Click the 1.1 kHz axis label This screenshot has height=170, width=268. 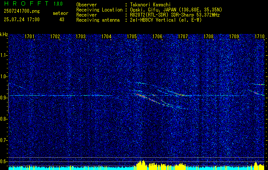[4, 55]
